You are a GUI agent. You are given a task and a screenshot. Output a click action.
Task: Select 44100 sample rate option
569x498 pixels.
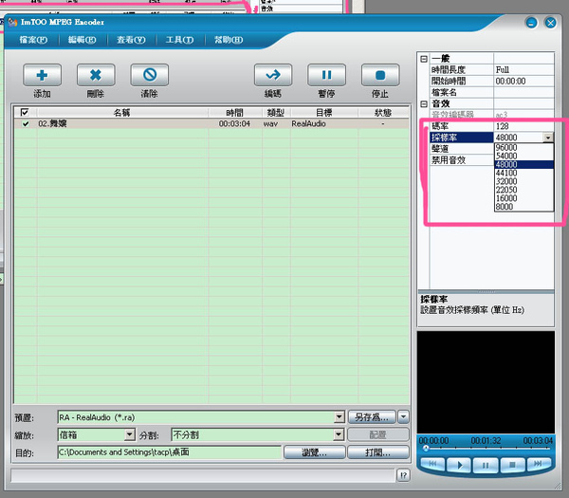coord(524,173)
